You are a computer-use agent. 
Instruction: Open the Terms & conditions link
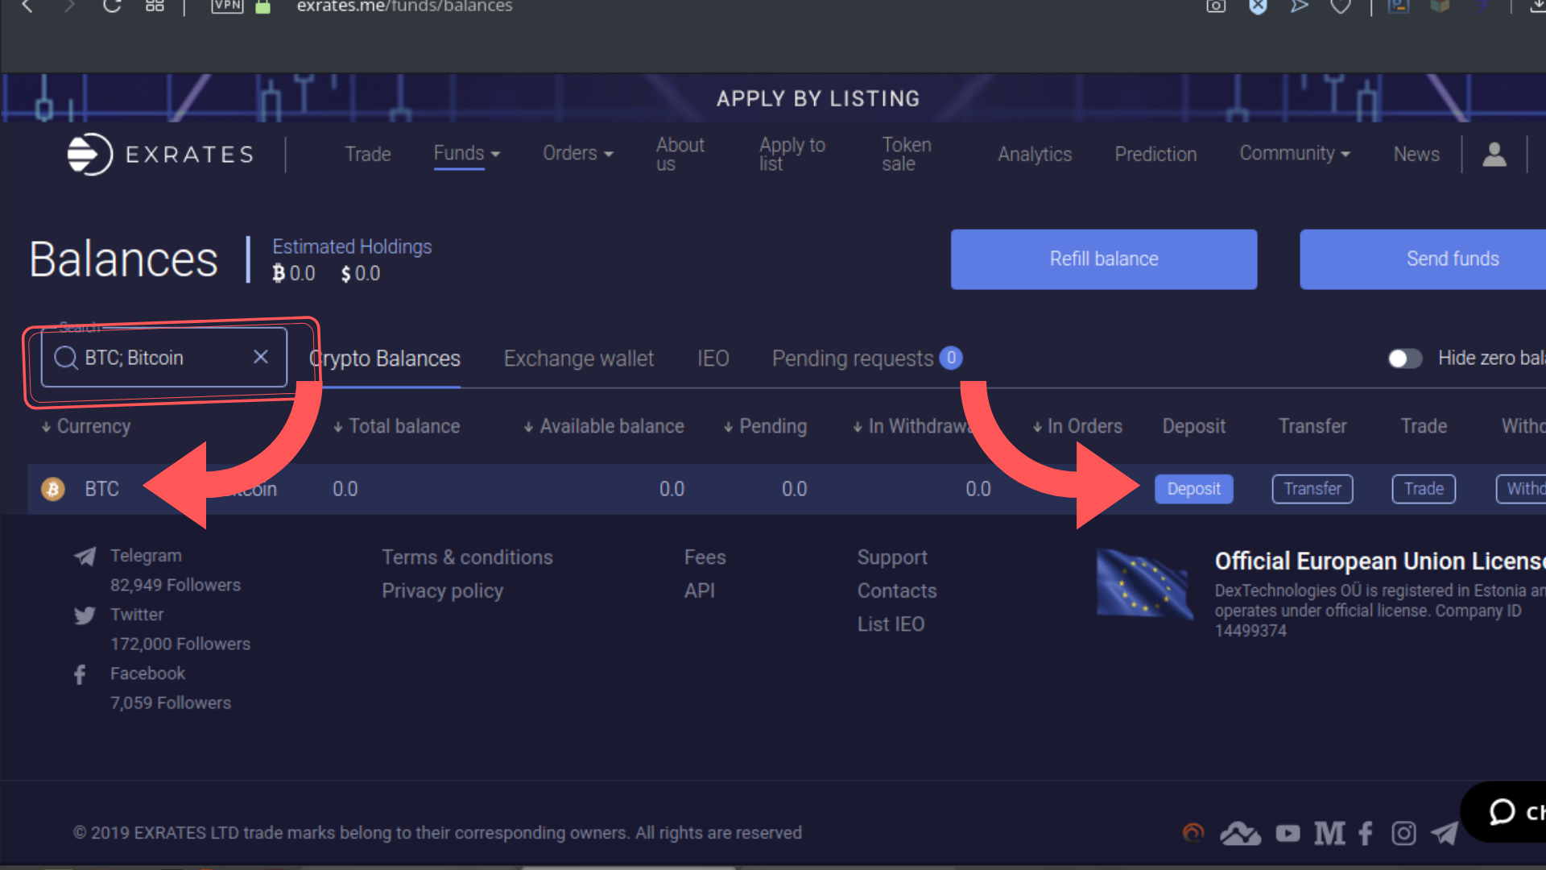click(467, 557)
